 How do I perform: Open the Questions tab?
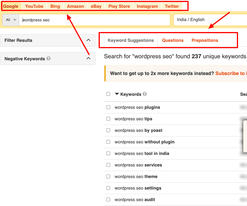coord(173,40)
